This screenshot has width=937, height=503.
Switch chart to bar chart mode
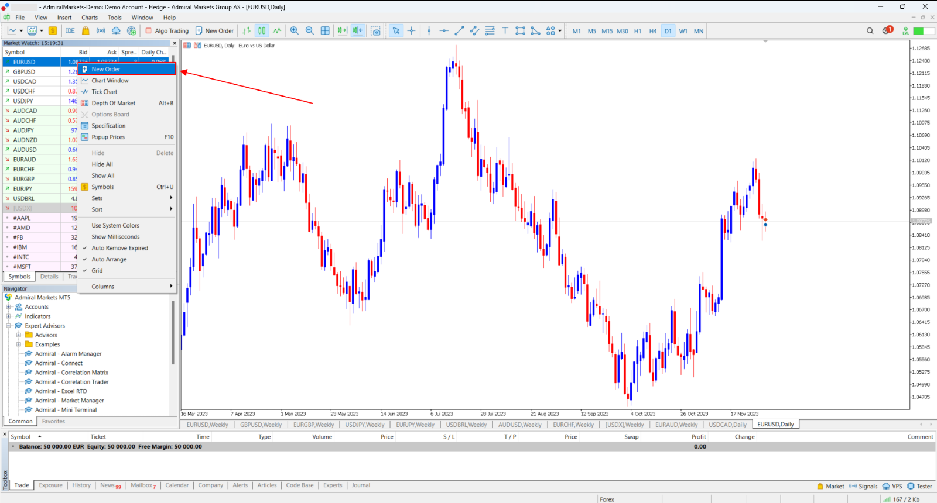tap(247, 31)
